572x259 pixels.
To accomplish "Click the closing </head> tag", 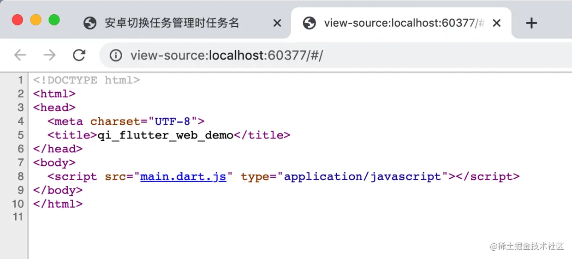I will [x=58, y=149].
